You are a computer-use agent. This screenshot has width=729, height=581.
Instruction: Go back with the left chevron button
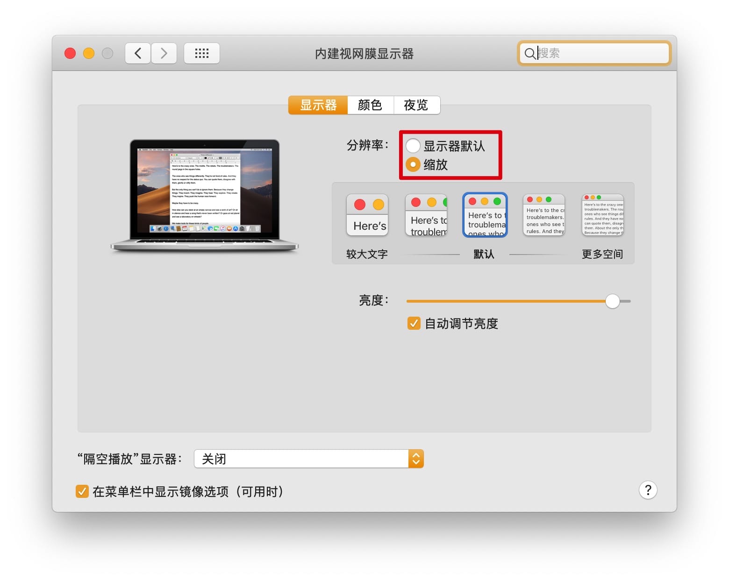click(138, 53)
